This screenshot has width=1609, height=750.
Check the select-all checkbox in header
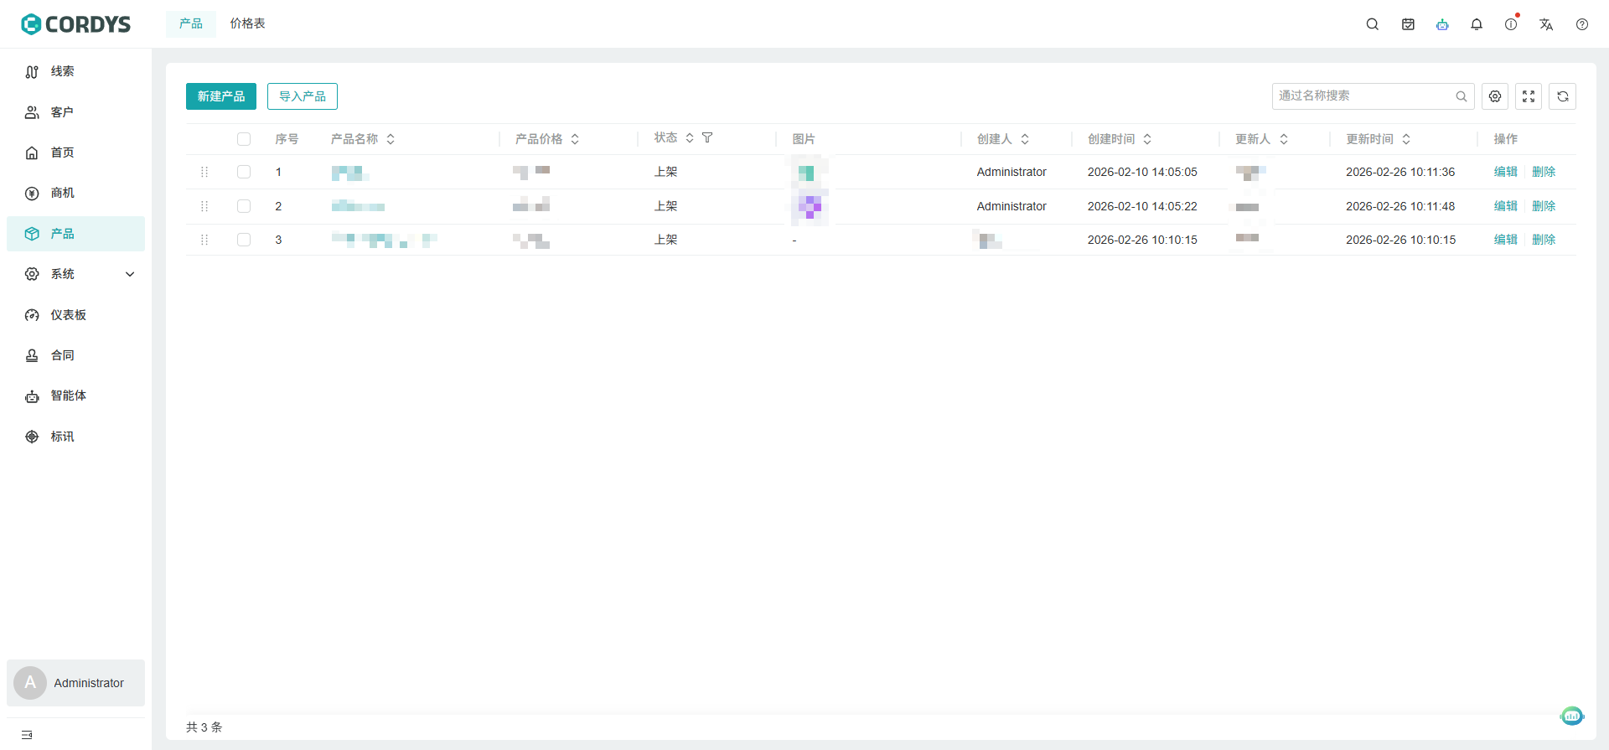click(244, 139)
